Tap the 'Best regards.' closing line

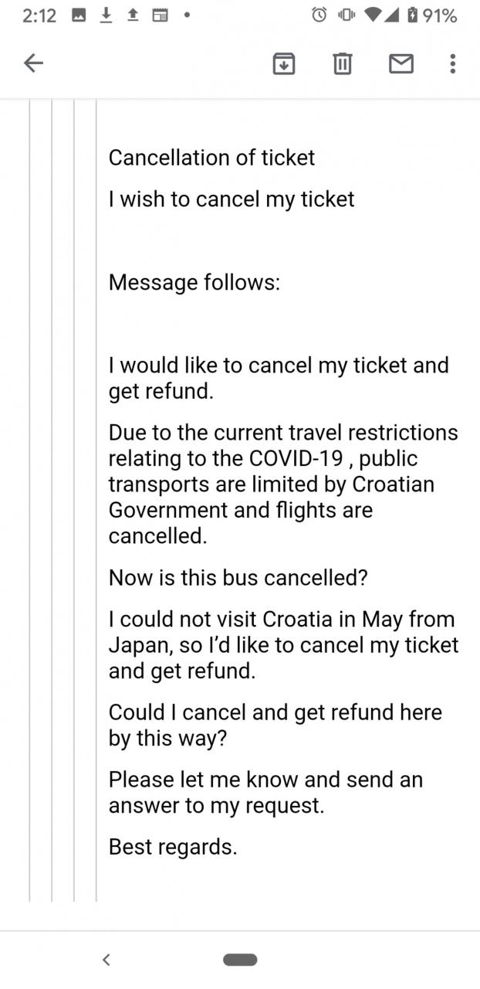point(172,847)
